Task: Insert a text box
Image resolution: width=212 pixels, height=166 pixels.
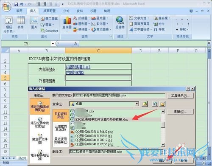Action: [x=139, y=18]
